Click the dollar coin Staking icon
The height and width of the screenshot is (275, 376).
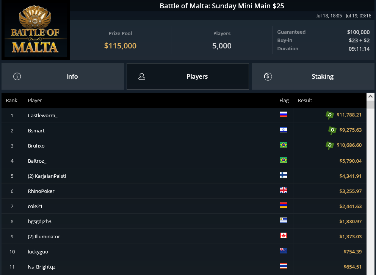268,76
